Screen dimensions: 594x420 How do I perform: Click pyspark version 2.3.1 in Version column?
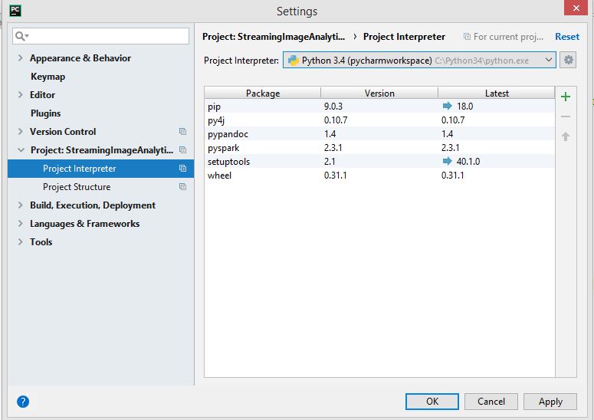(x=333, y=147)
